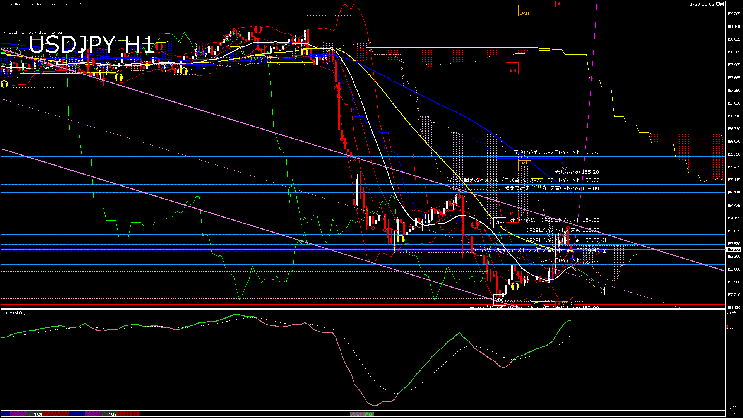
Task: Click the white YDC marker box
Action: coord(500,300)
